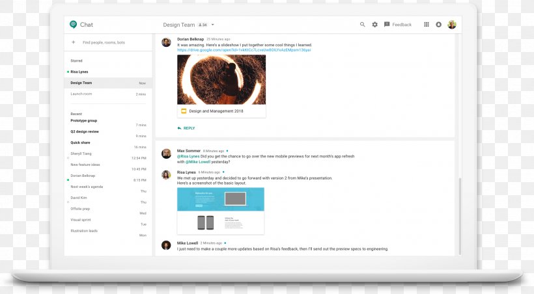This screenshot has height=294, width=534.
Task: Click the Feedback label
Action: pos(402,25)
